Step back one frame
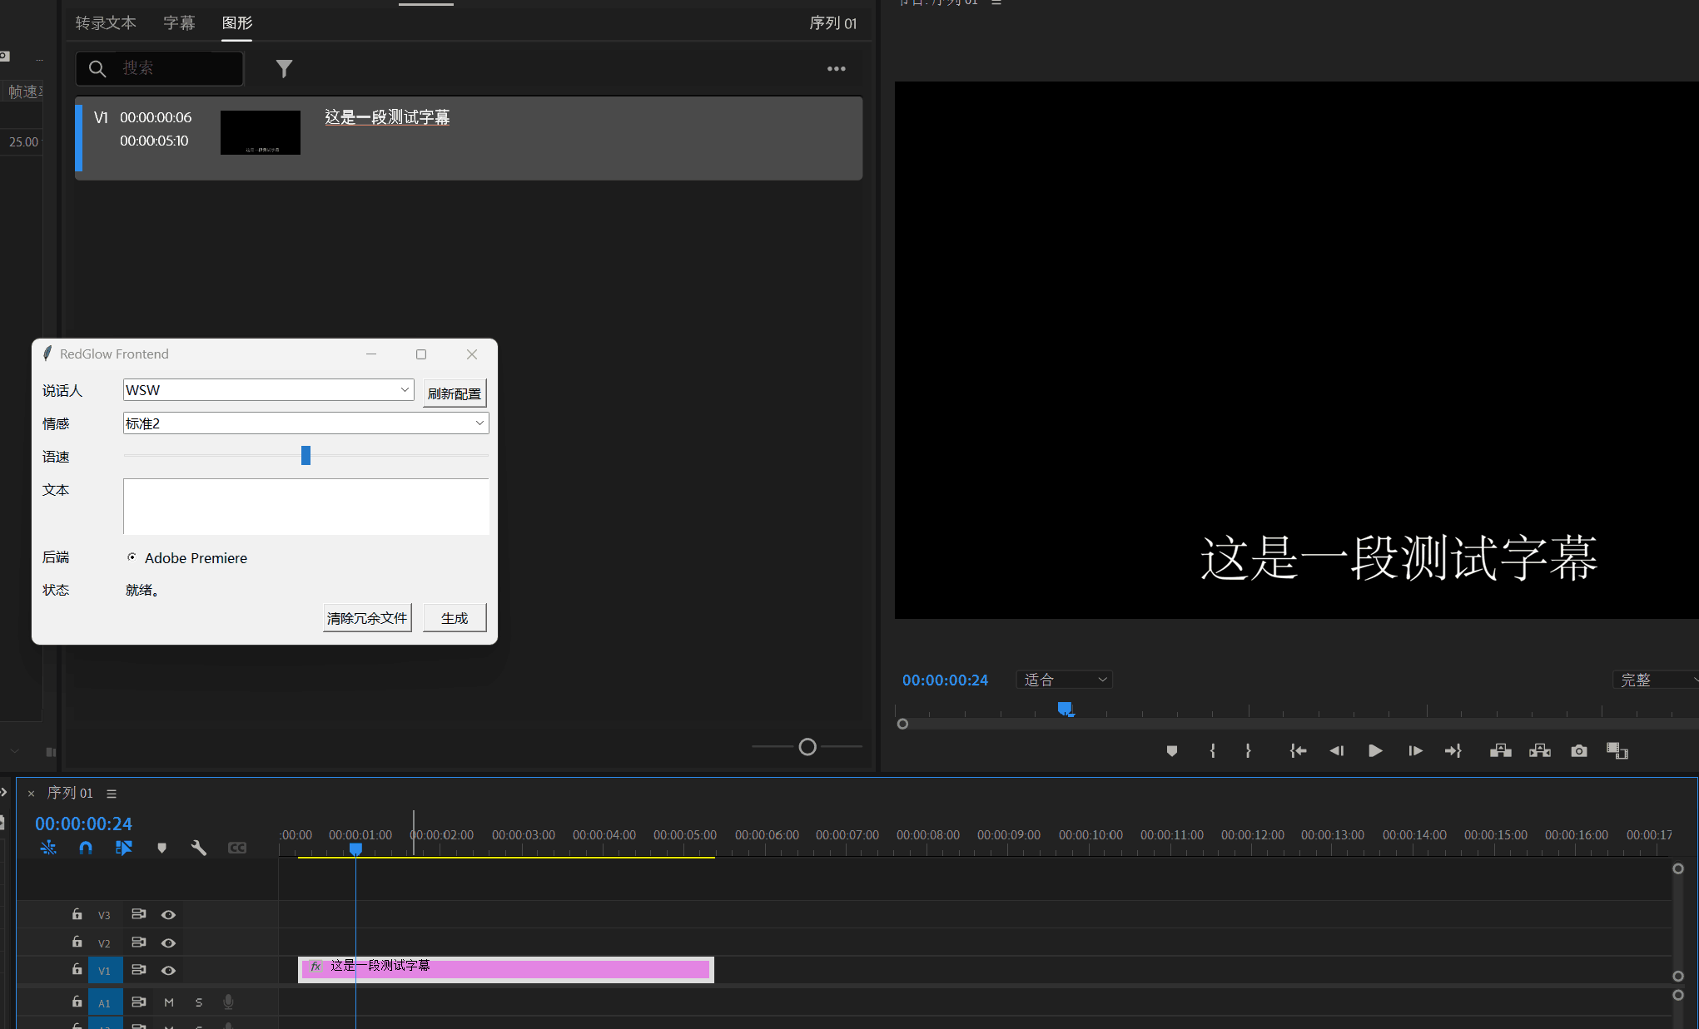The image size is (1699, 1029). [x=1337, y=751]
